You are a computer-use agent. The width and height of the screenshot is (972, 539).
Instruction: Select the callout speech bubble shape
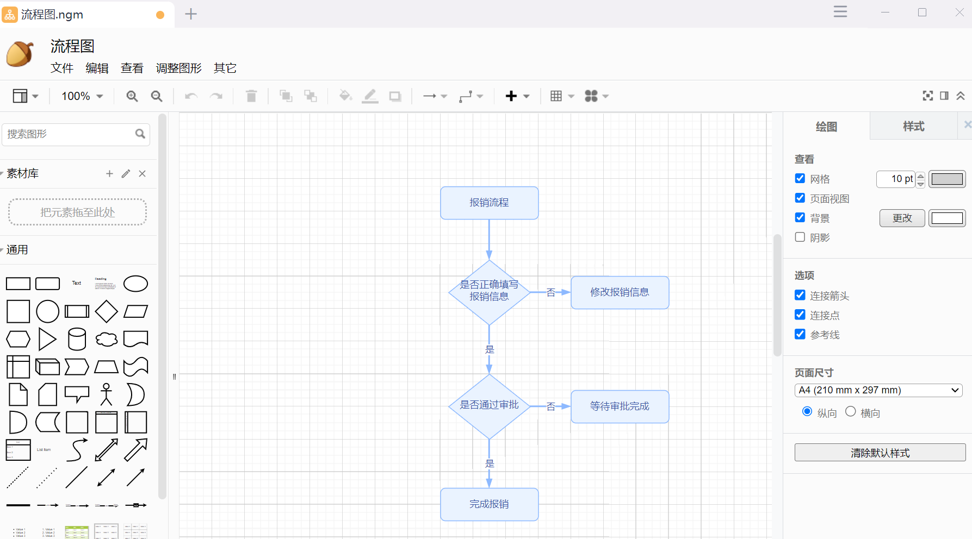pos(77,394)
